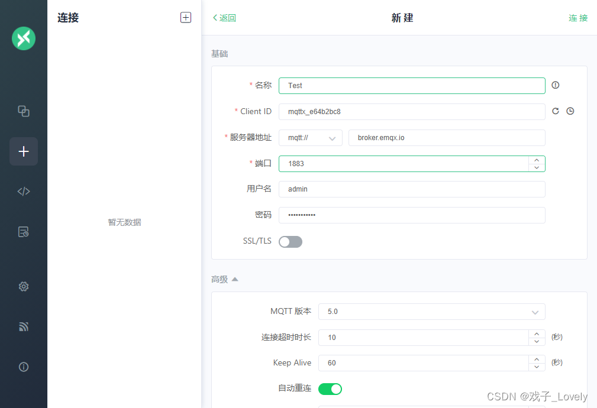Screen dimensions: 597x408
Task: Open Settings from sidebar gear icon
Action: pos(24,286)
